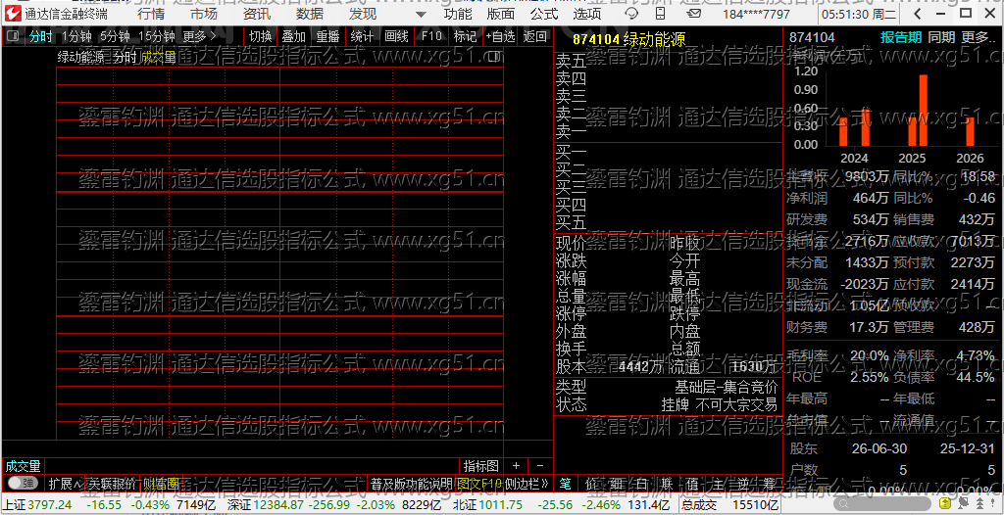Click the 深证 index value 12384.87
1004x515 pixels.
(277, 505)
